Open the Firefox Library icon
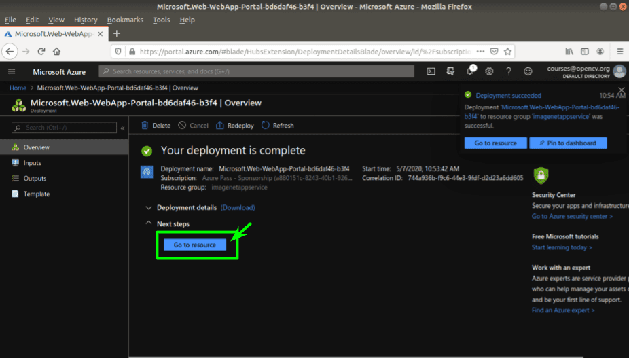The image size is (629, 358). pyautogui.click(x=569, y=52)
